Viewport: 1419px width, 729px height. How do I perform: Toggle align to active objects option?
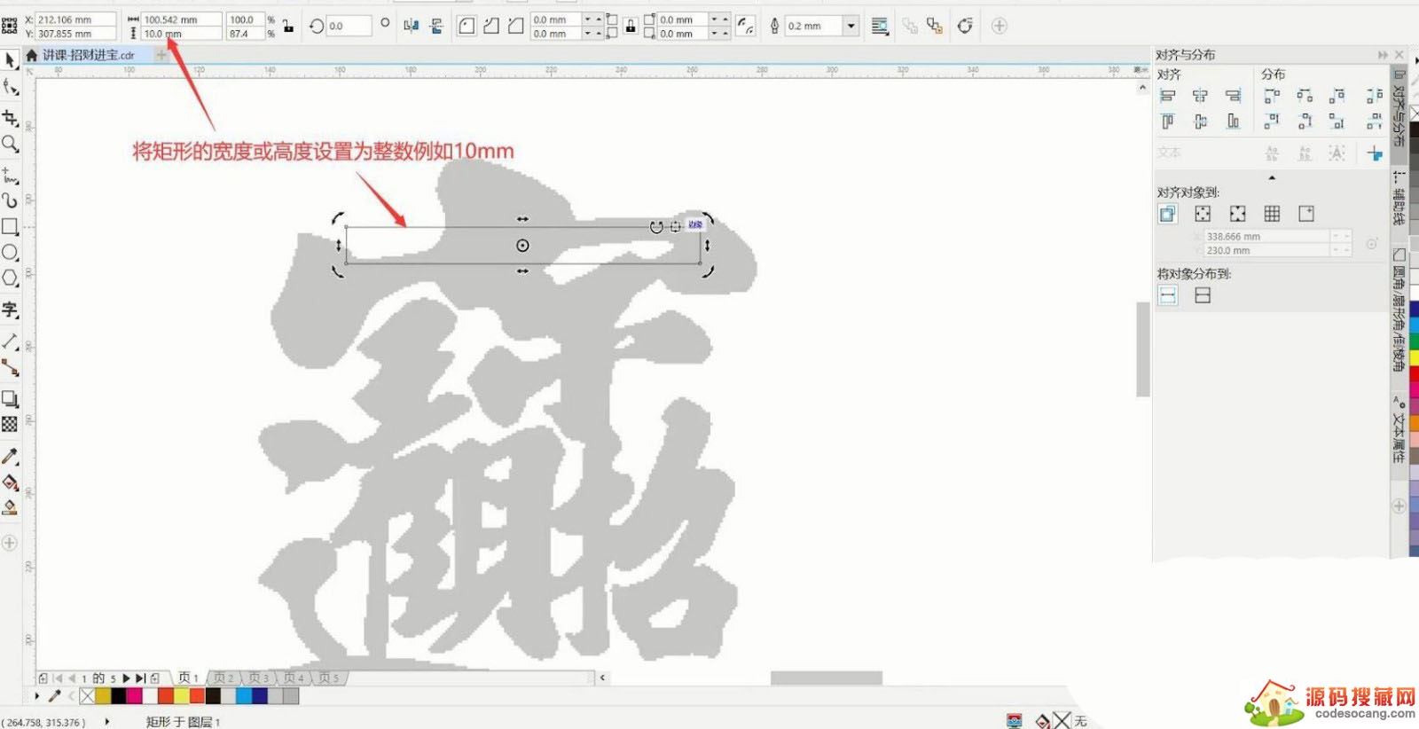pos(1168,214)
